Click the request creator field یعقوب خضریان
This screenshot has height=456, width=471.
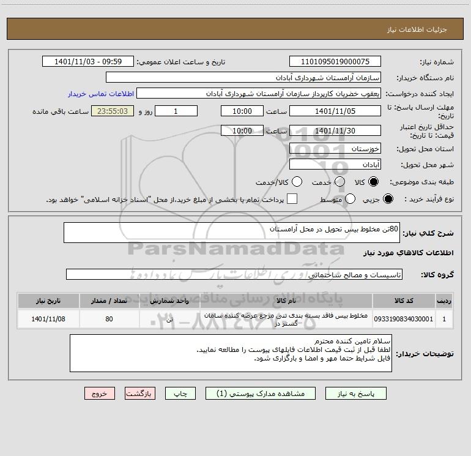coord(259,94)
